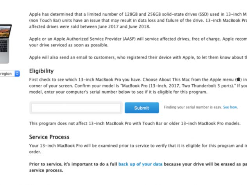
Task: Open the region selection dropdown
Action: (x=8, y=73)
